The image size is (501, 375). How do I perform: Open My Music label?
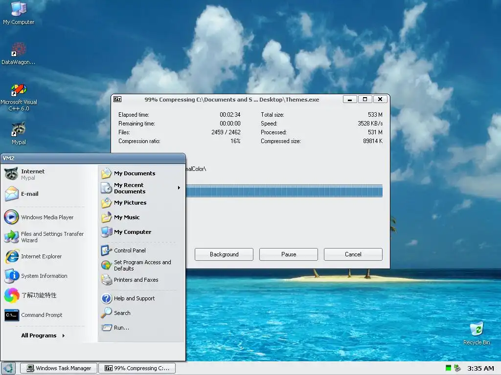tap(127, 217)
